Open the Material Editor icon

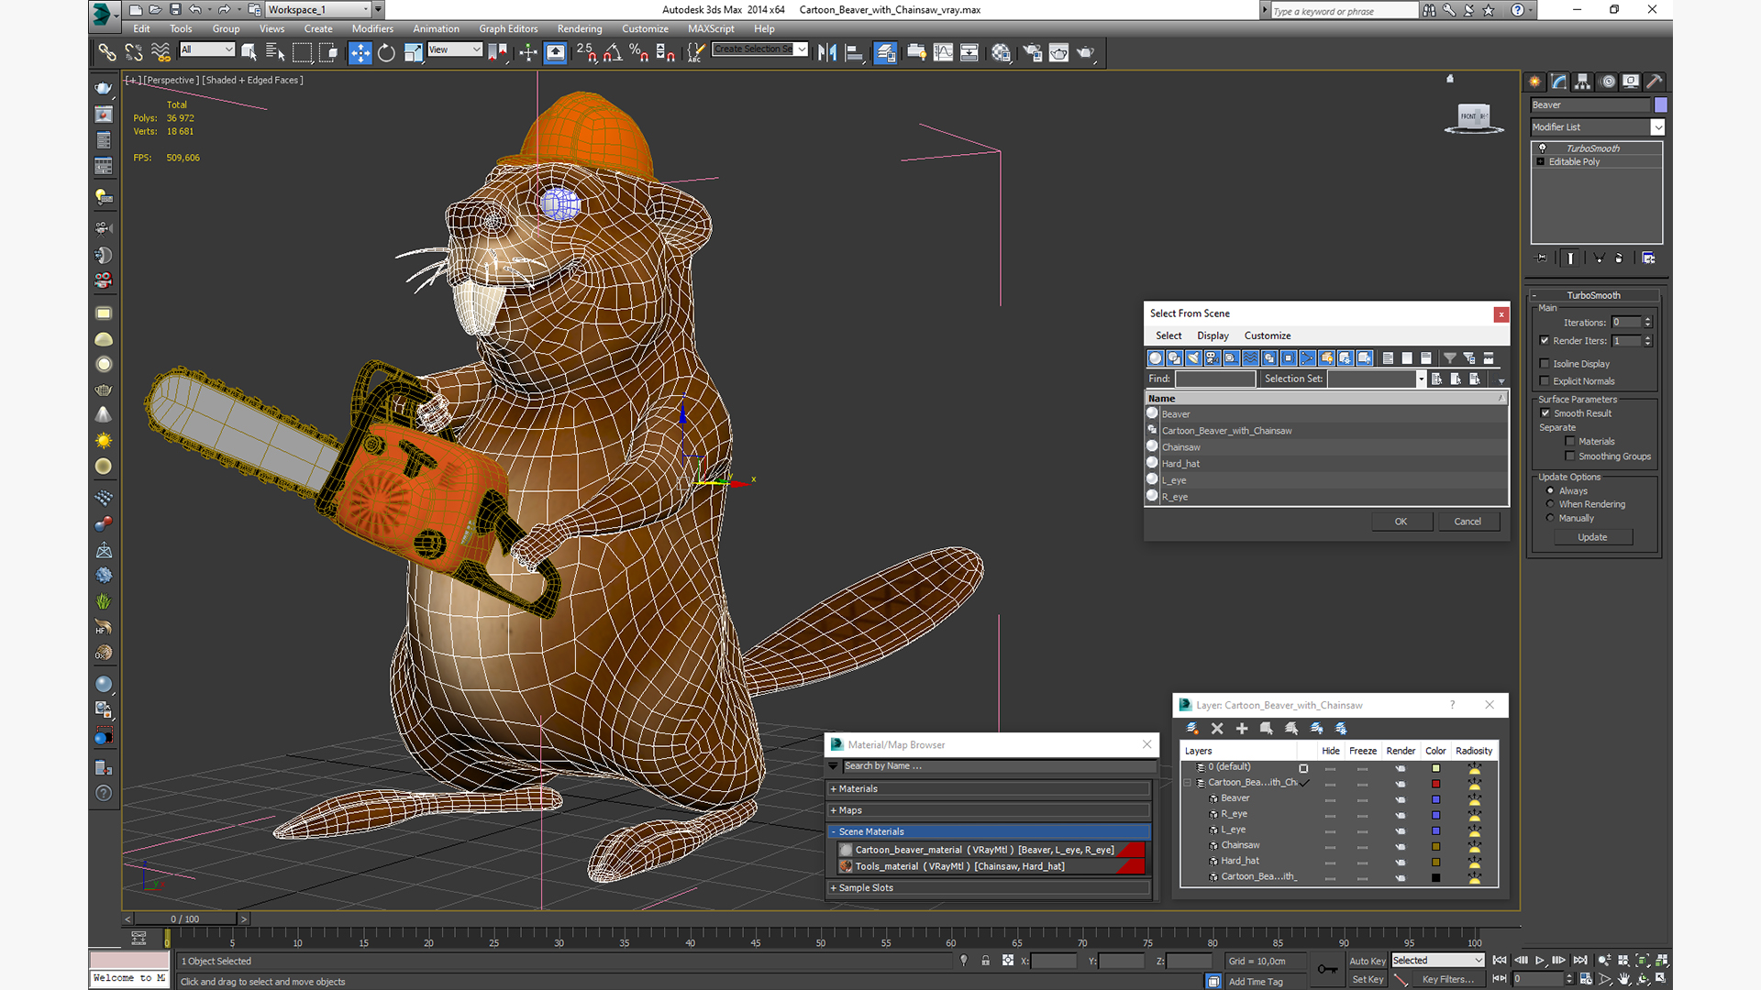click(1001, 53)
